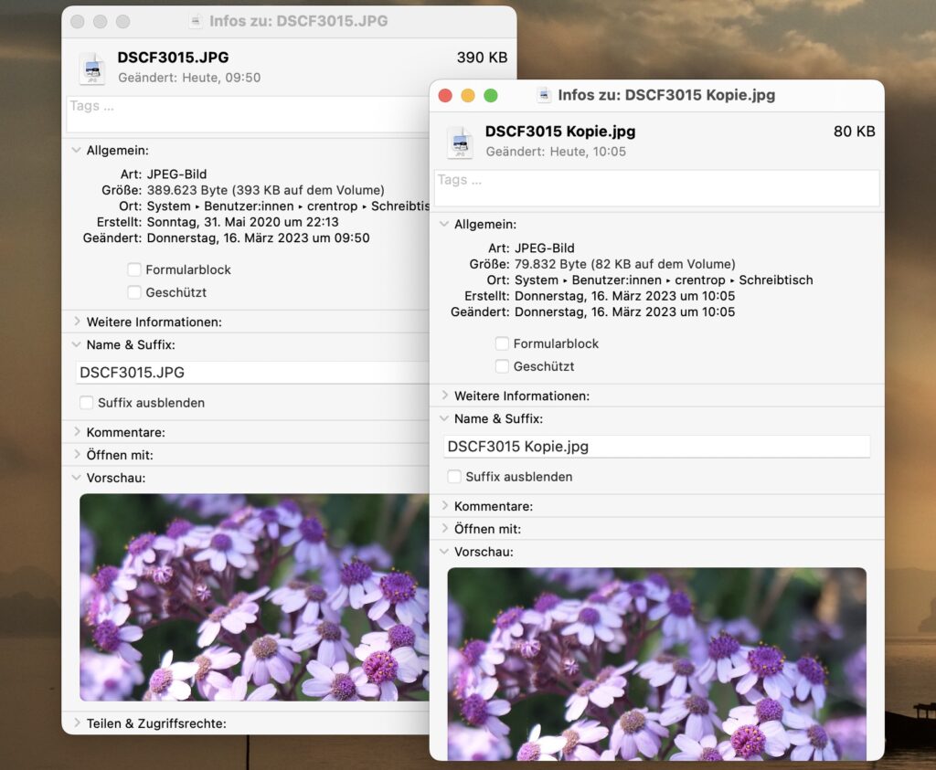Expand Weitere Informationen in DSCF3015 Kopie.jpg window
The height and width of the screenshot is (770, 936).
coord(444,396)
